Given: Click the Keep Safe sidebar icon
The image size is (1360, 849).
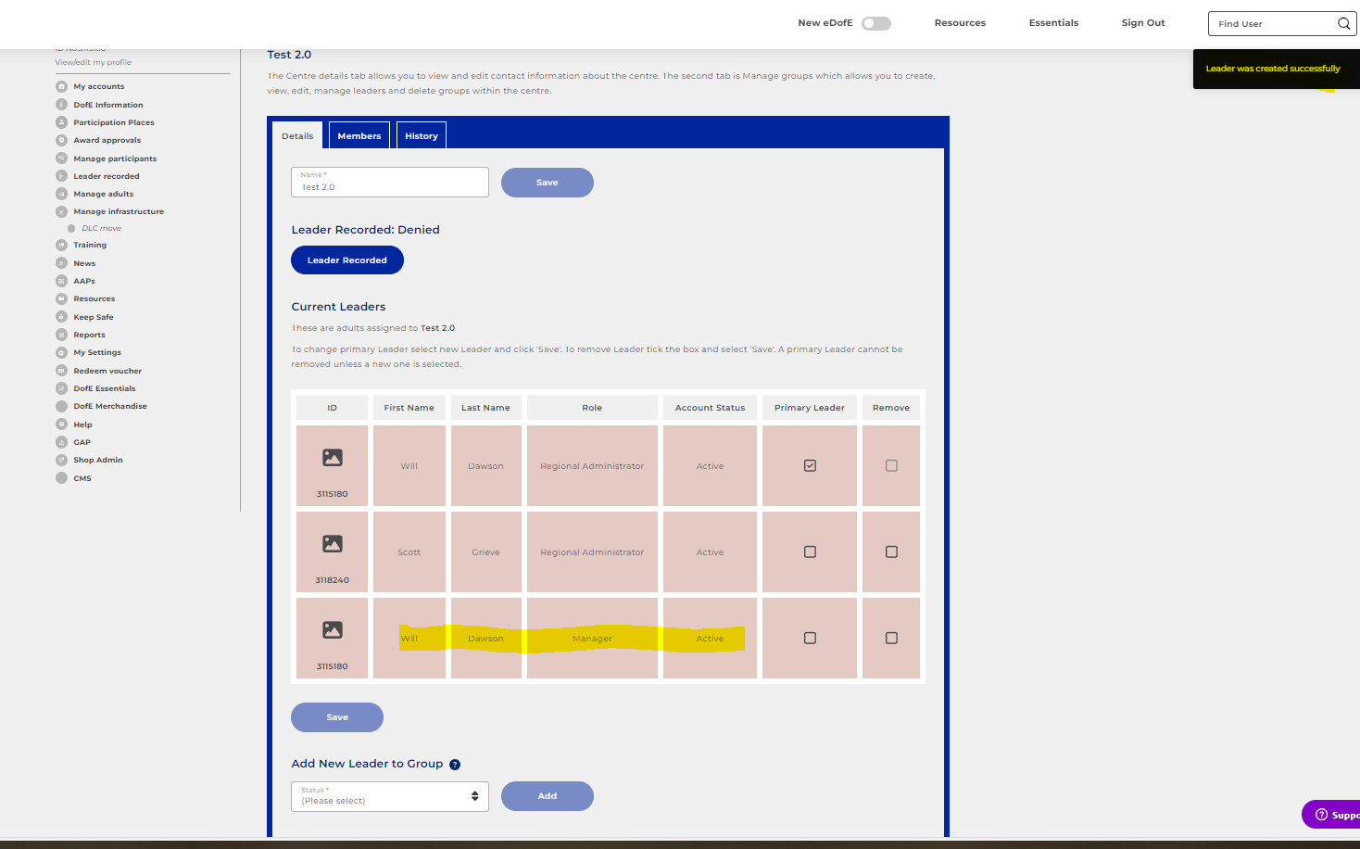Looking at the screenshot, I should [x=62, y=317].
